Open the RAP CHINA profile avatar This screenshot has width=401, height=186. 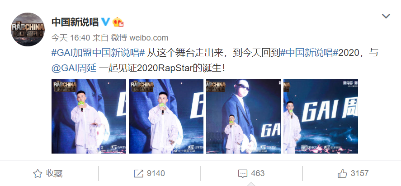pyautogui.click(x=28, y=30)
